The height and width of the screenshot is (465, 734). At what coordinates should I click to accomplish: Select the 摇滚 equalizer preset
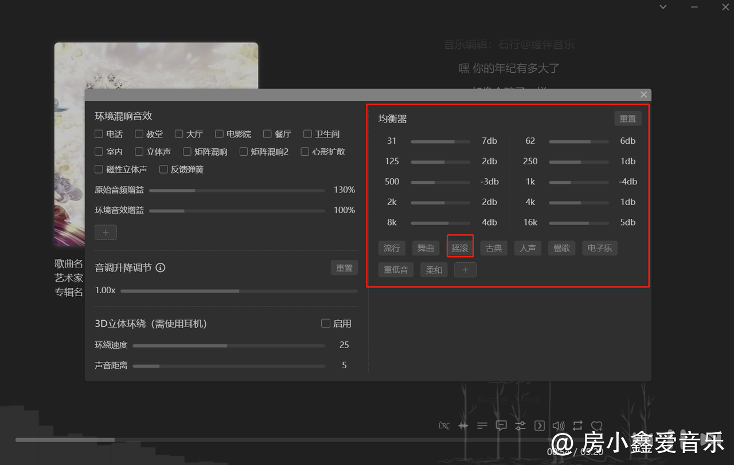(x=460, y=248)
